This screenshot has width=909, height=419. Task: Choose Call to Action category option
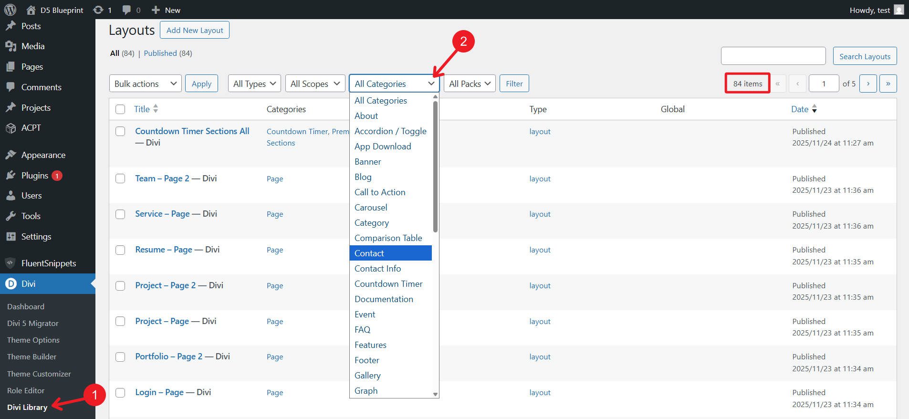tap(390, 192)
